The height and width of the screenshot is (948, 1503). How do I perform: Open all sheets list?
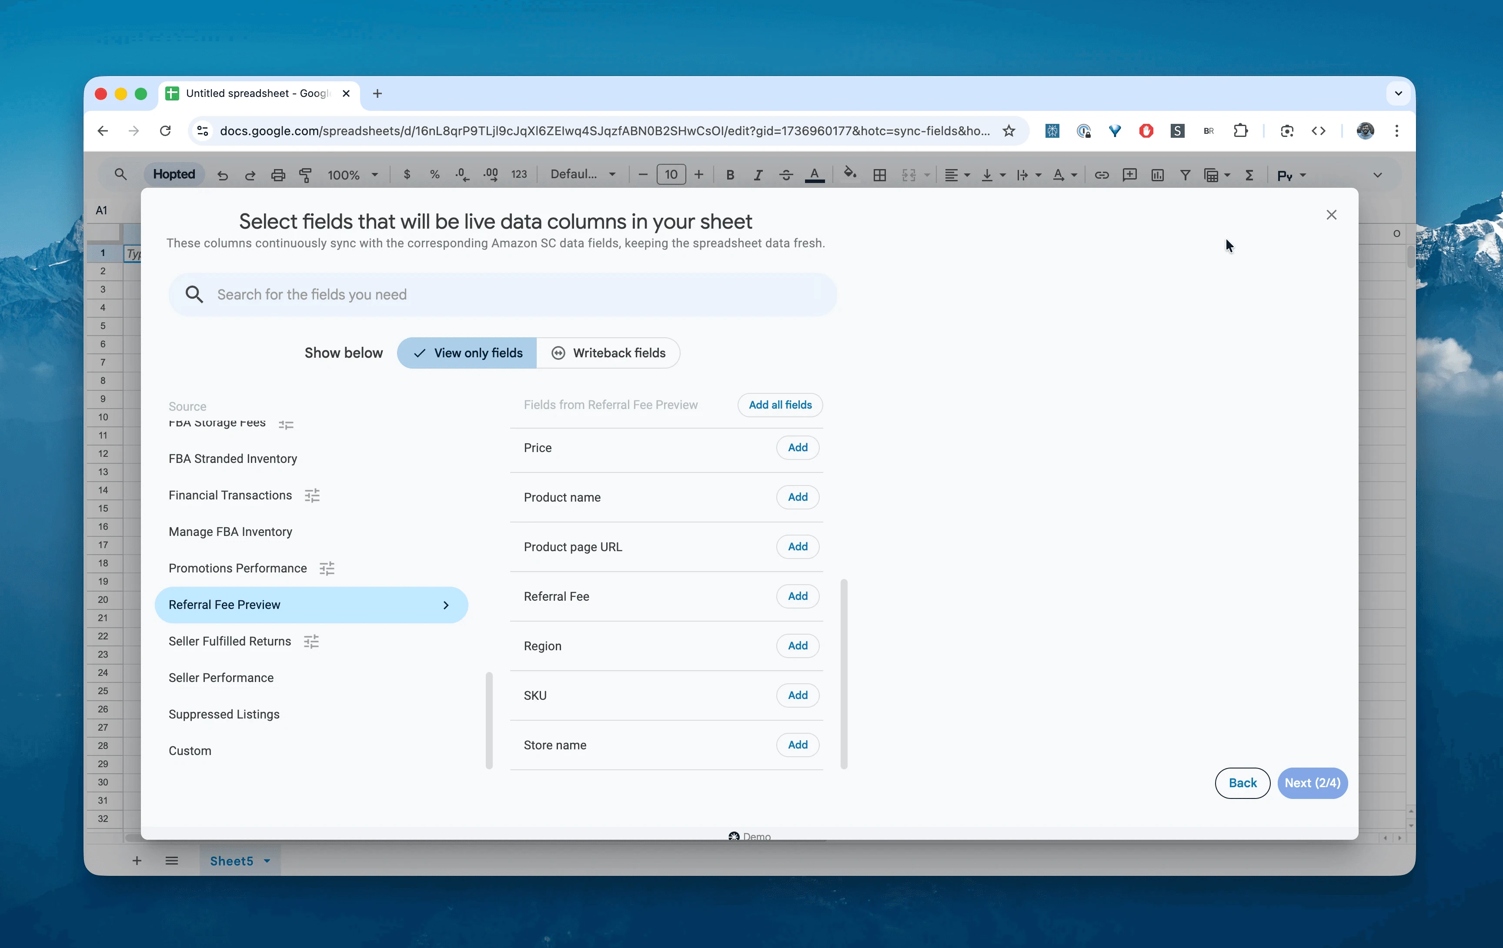[172, 862]
